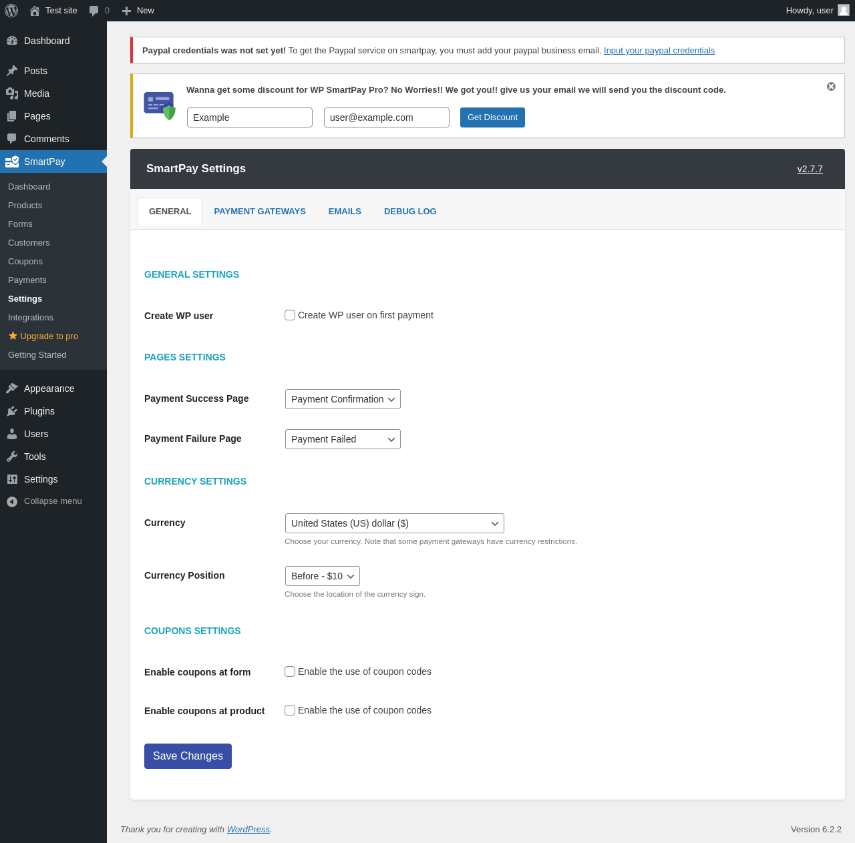855x843 pixels.
Task: Follow the Input your paypal credentials link
Action: [x=659, y=51]
